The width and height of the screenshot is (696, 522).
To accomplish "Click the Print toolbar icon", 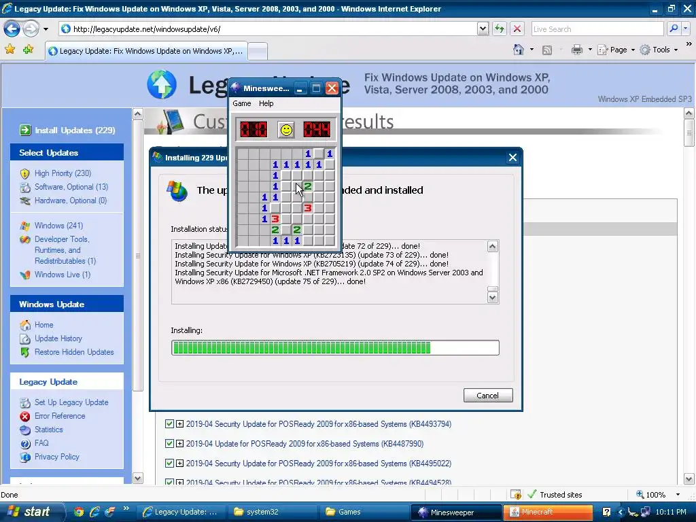I will 576,50.
